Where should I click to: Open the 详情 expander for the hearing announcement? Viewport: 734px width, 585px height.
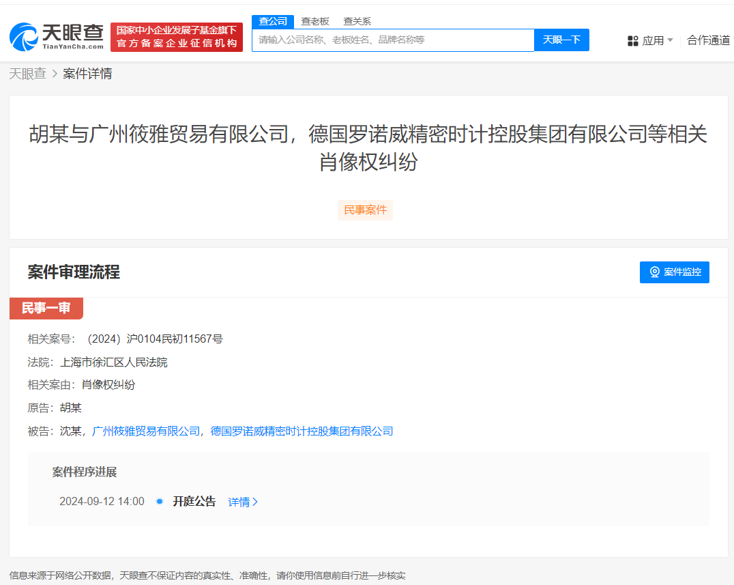tap(242, 501)
